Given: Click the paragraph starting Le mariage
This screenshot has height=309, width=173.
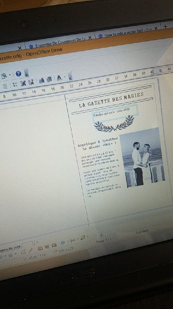Looking at the screenshot, I should pos(104,190).
